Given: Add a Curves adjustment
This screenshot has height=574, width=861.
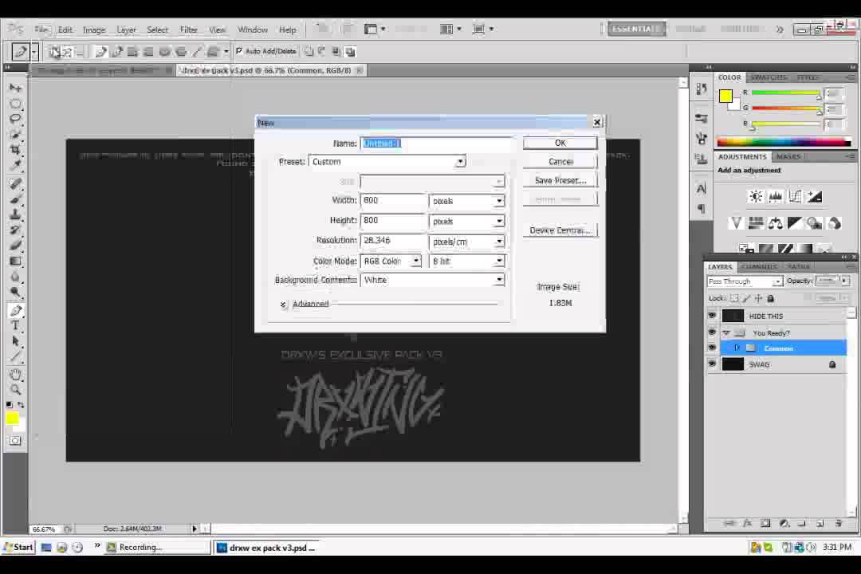Looking at the screenshot, I should 795,197.
